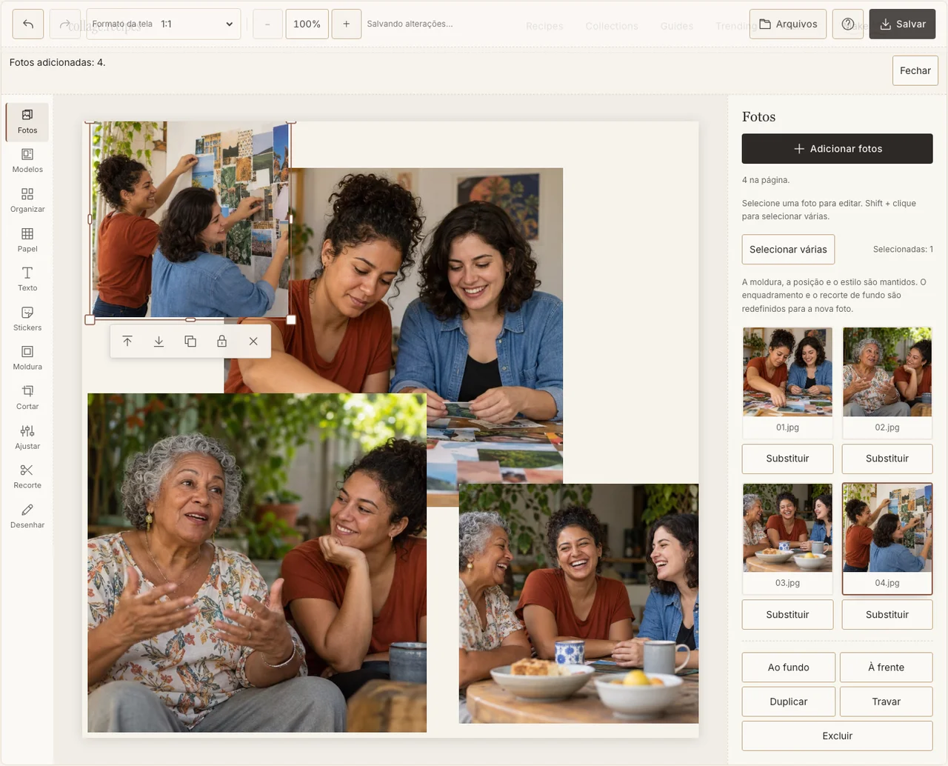Open the Formato da tela dropdown
Viewport: 948px width, 766px height.
164,24
